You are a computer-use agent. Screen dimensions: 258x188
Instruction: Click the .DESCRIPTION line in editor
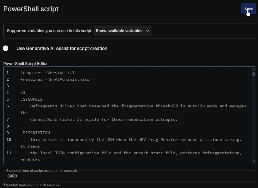35,133
